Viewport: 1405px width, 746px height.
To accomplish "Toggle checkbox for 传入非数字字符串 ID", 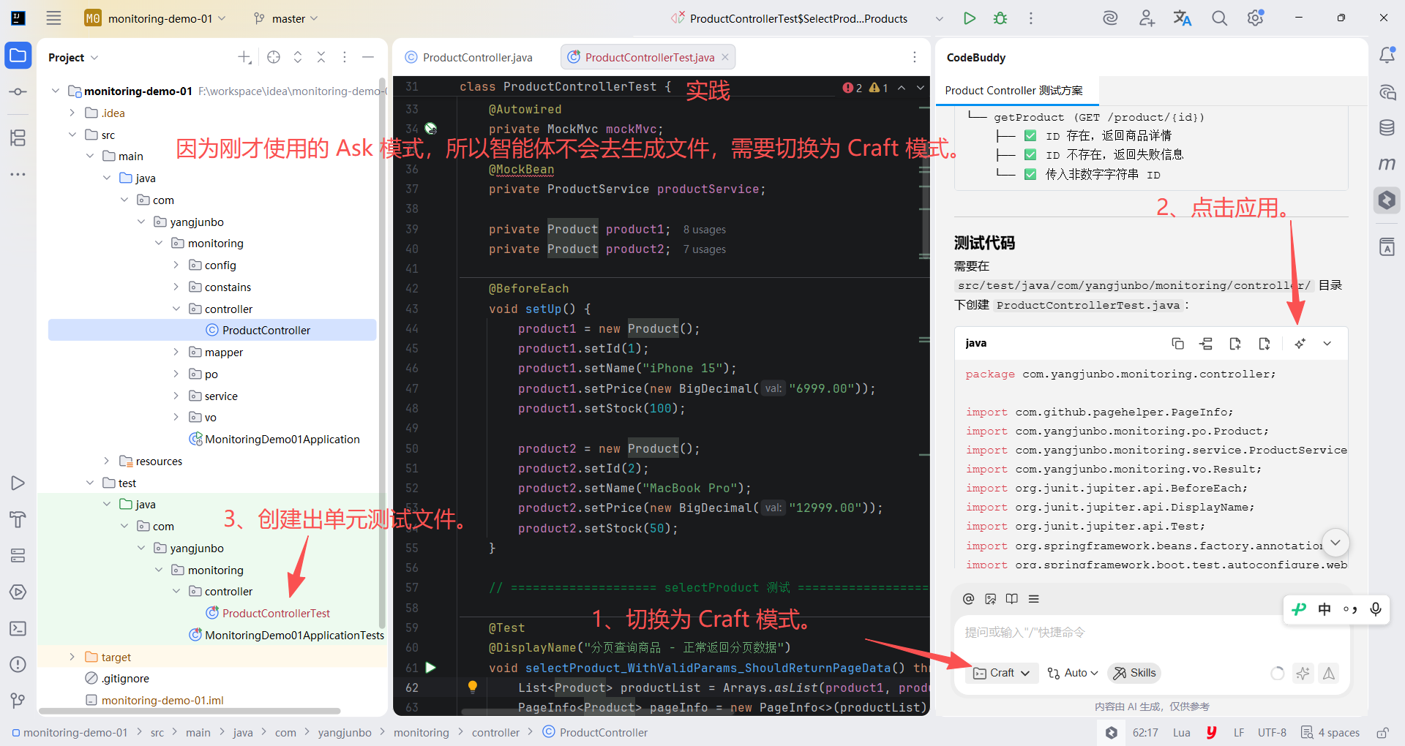I will click(x=1030, y=174).
